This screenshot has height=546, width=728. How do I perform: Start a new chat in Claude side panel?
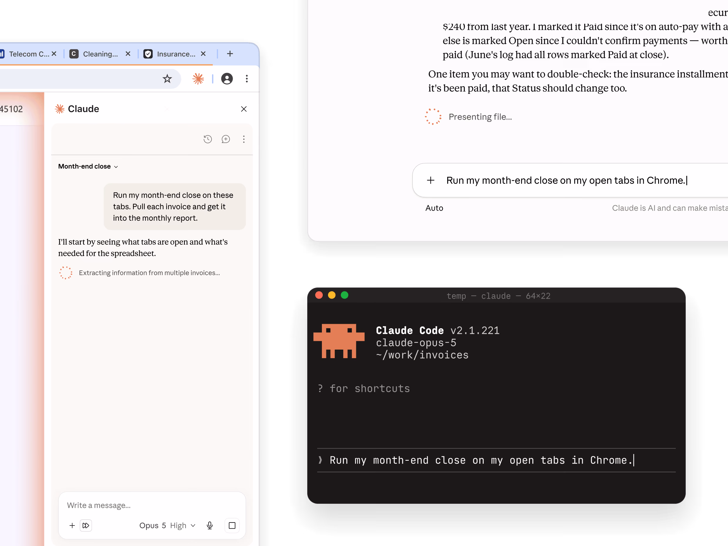coord(226,140)
